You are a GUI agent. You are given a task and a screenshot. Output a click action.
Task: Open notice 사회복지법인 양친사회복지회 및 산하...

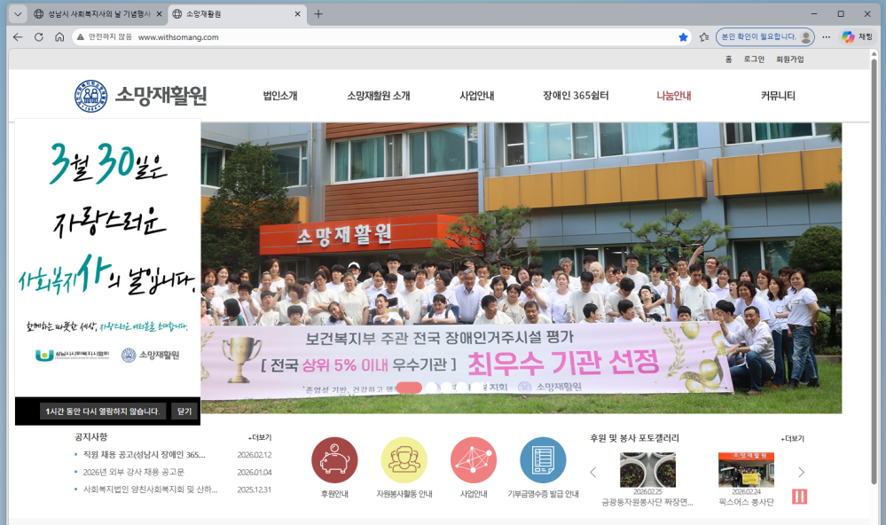pos(150,490)
